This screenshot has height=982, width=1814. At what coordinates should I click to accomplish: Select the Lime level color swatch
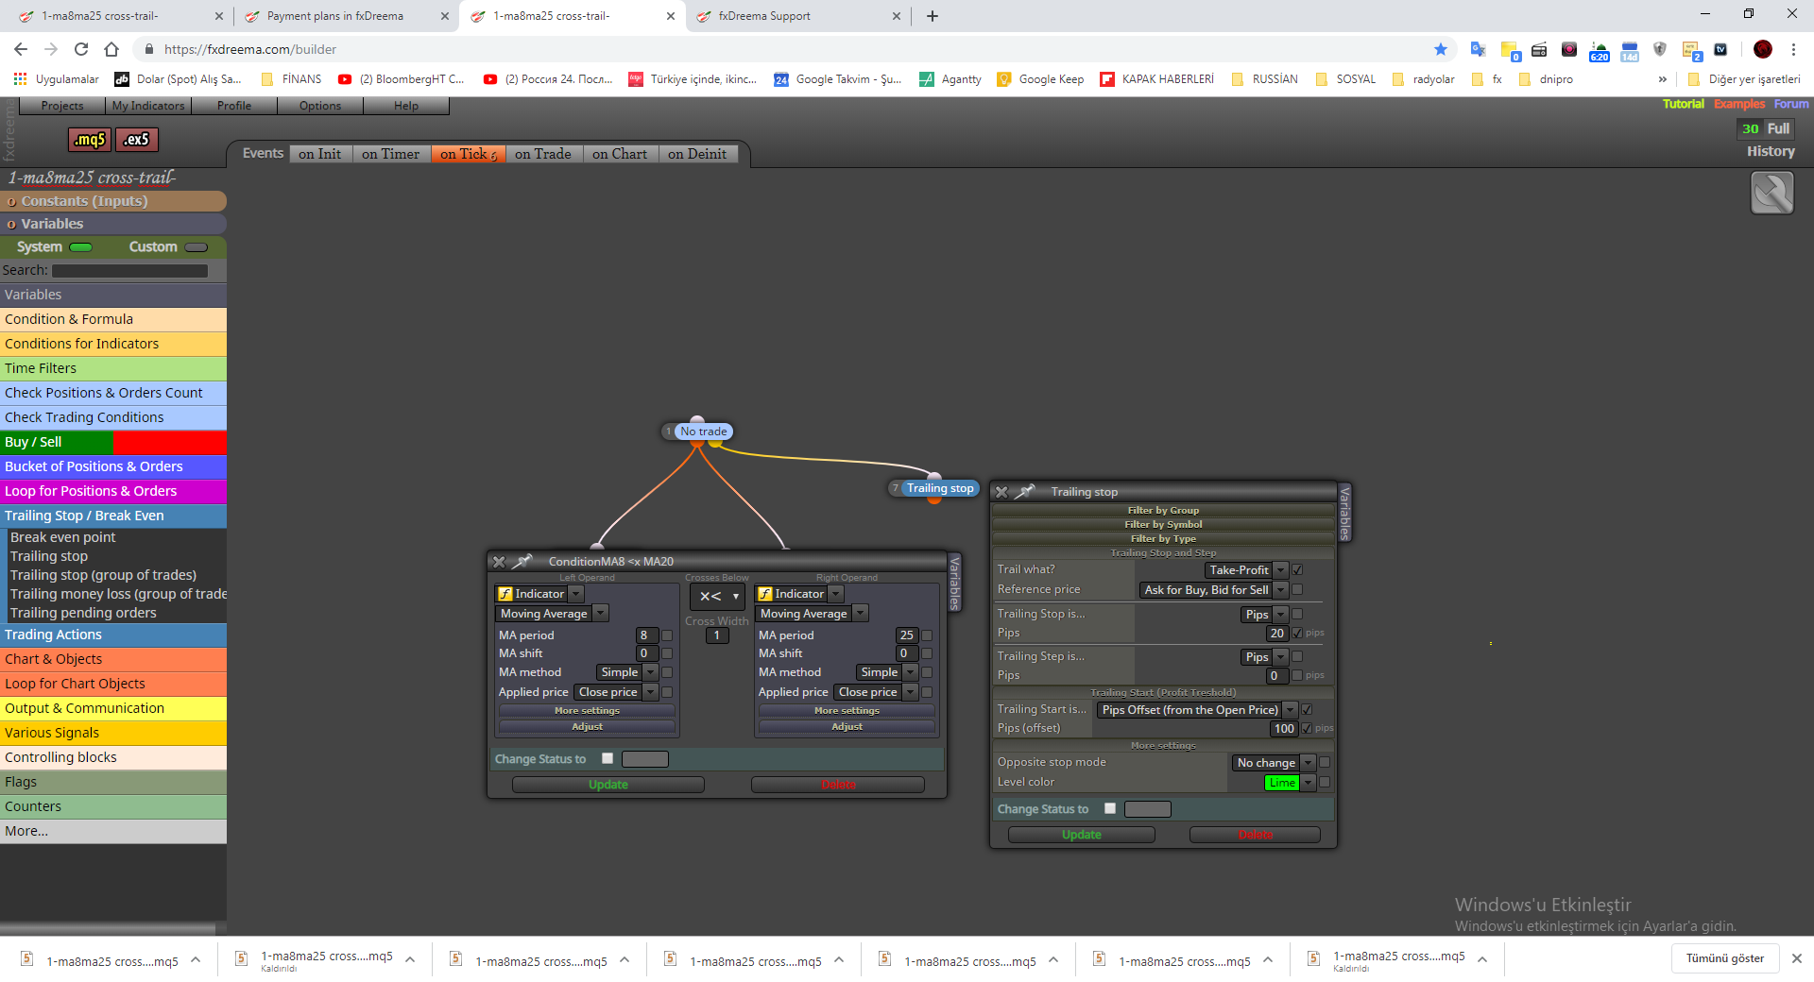(x=1282, y=783)
